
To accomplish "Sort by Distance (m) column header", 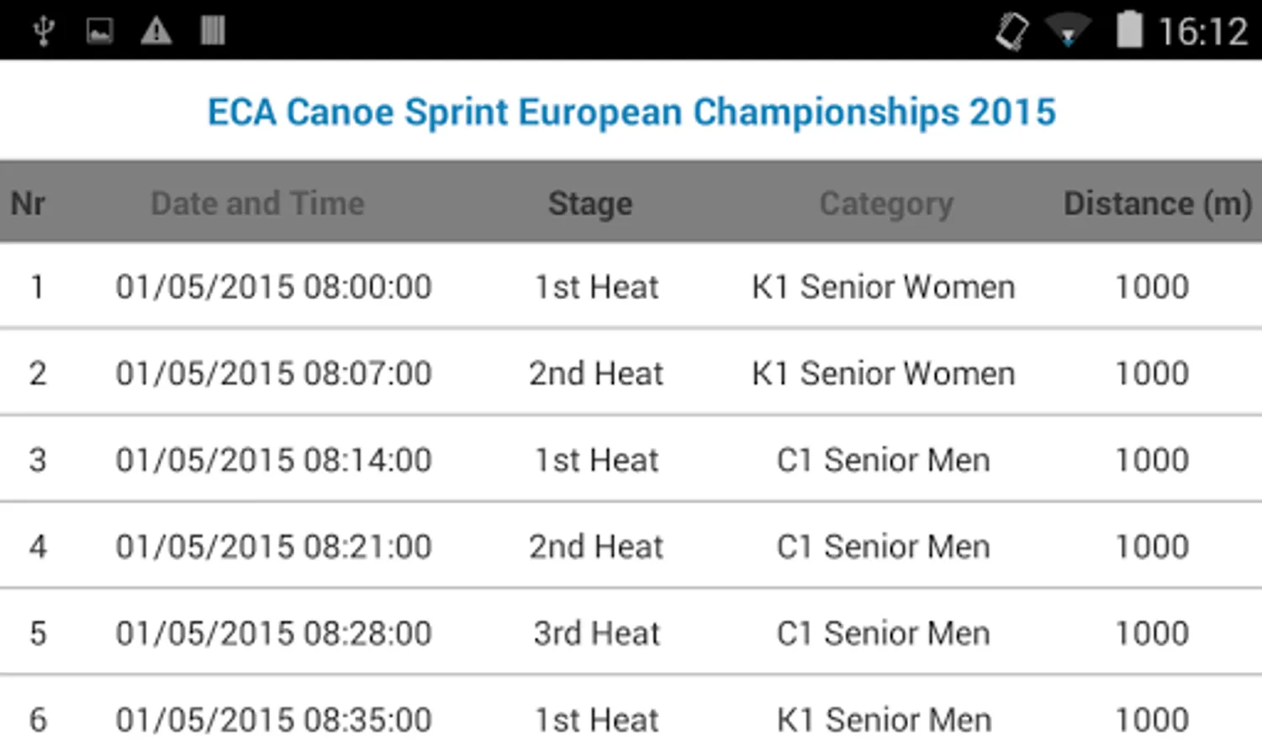I will [x=1157, y=203].
